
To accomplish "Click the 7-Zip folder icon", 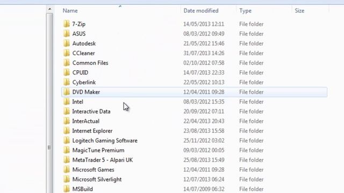I will [67, 24].
